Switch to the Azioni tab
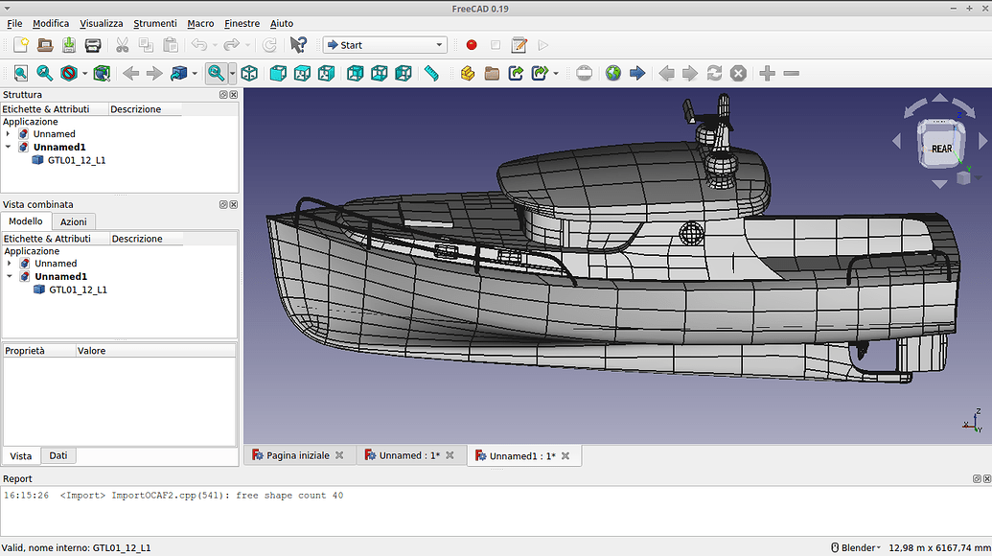The width and height of the screenshot is (992, 556). (74, 221)
